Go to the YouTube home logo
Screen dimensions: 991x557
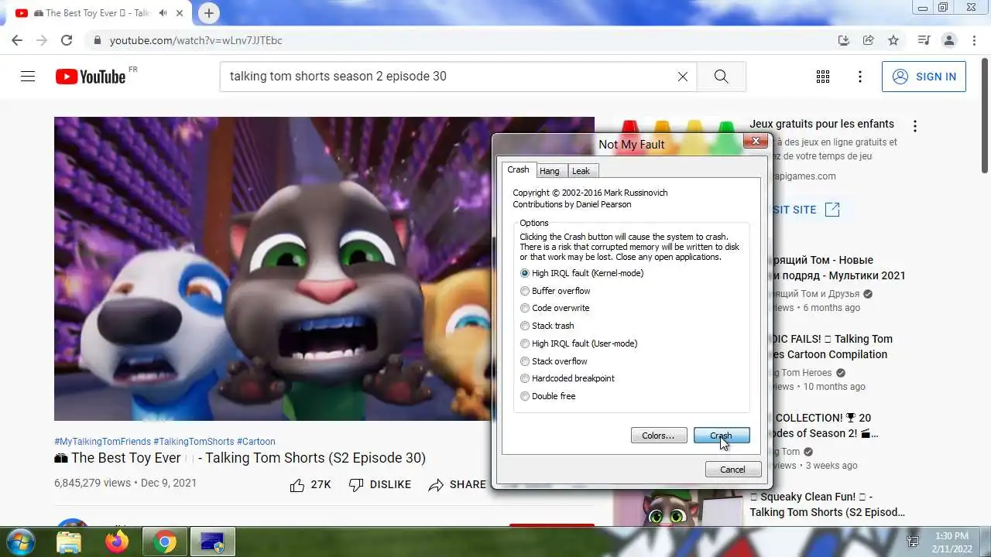click(91, 77)
